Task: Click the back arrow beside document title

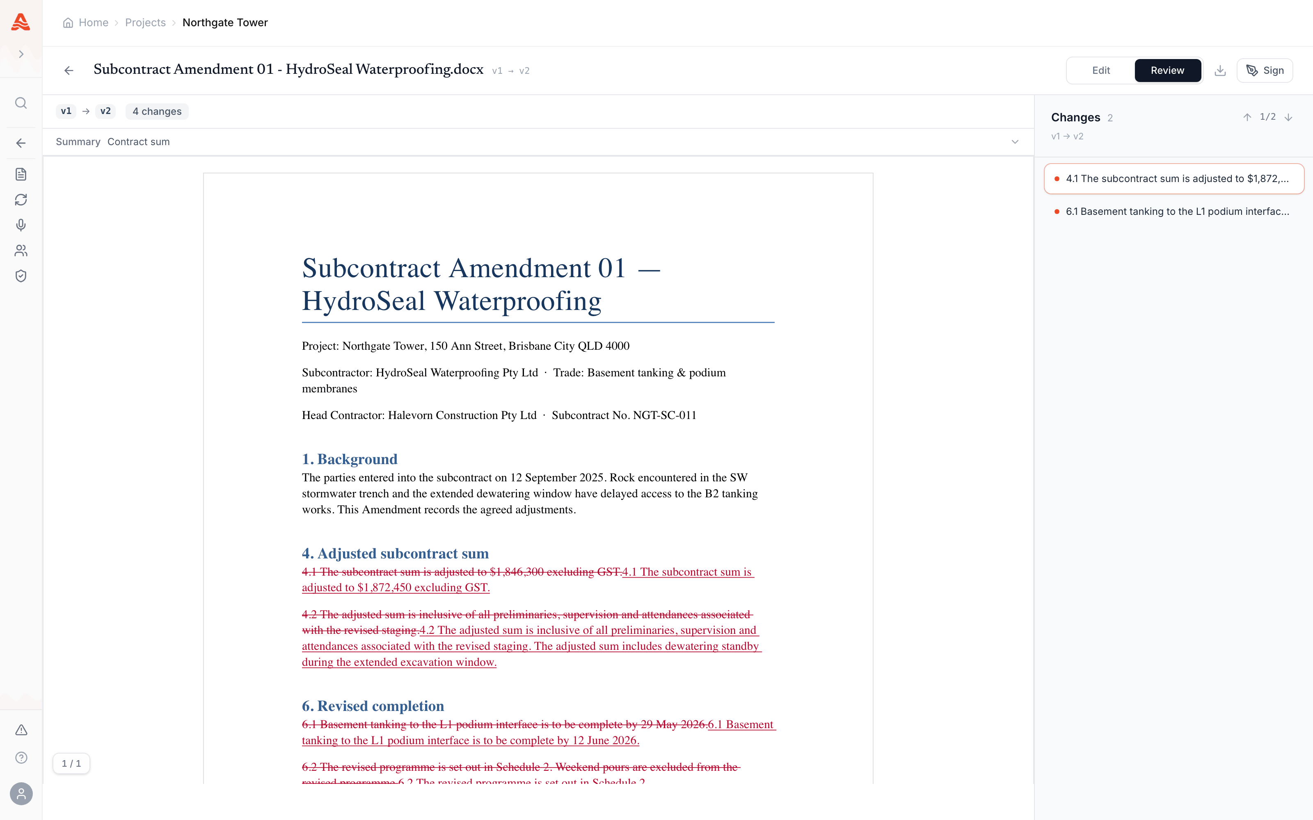Action: 69,71
